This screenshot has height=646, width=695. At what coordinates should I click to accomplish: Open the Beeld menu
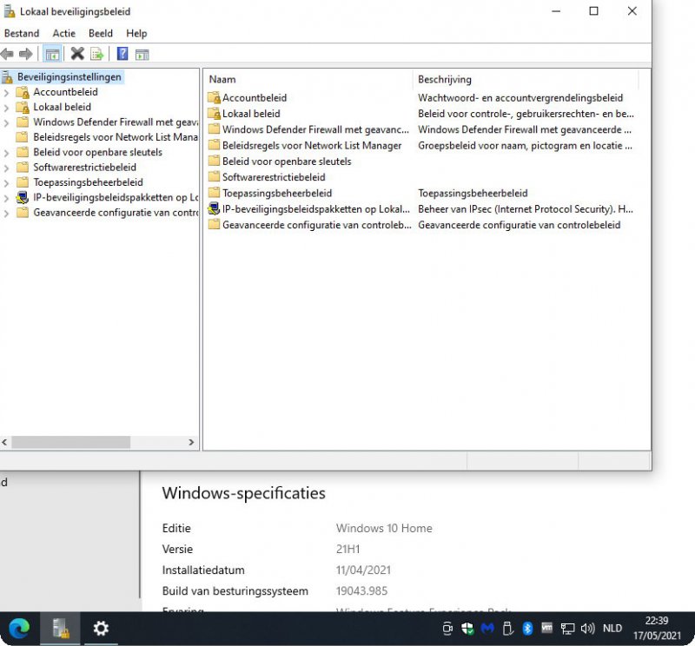tap(101, 33)
